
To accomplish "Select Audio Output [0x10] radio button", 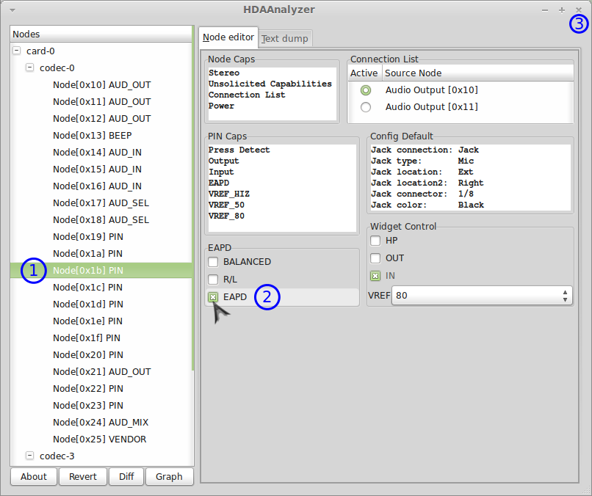I will point(365,90).
